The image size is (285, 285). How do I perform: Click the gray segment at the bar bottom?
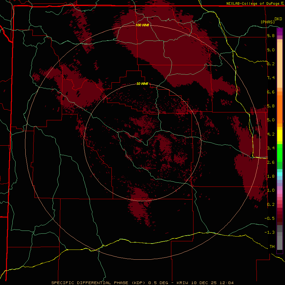point(280,241)
